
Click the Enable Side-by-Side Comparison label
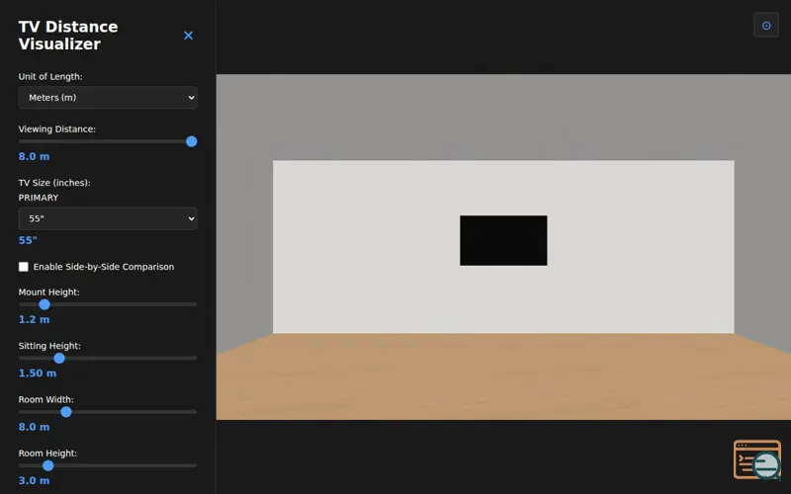pyautogui.click(x=104, y=267)
